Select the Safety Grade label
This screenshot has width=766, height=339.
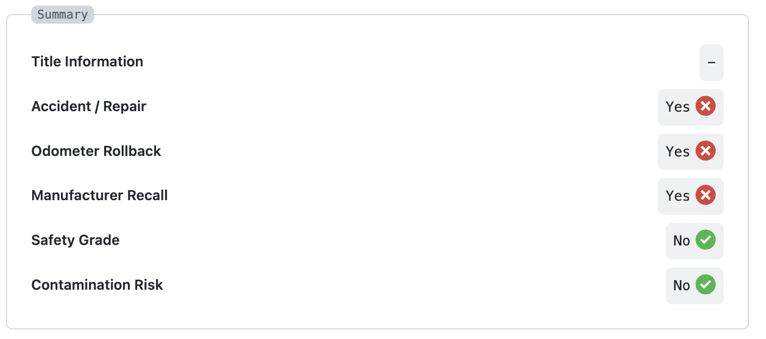pos(75,240)
